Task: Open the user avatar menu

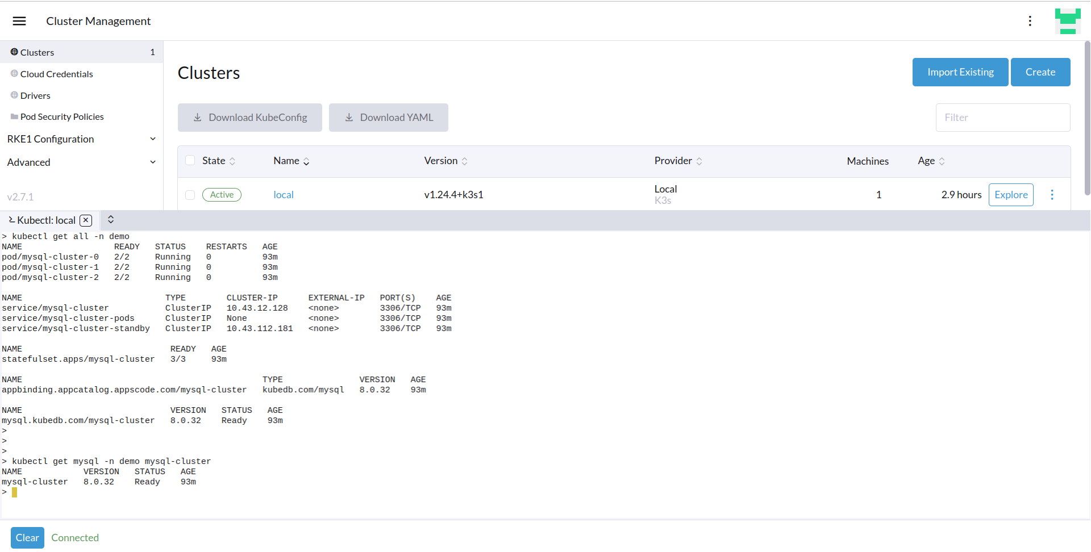Action: [1067, 21]
